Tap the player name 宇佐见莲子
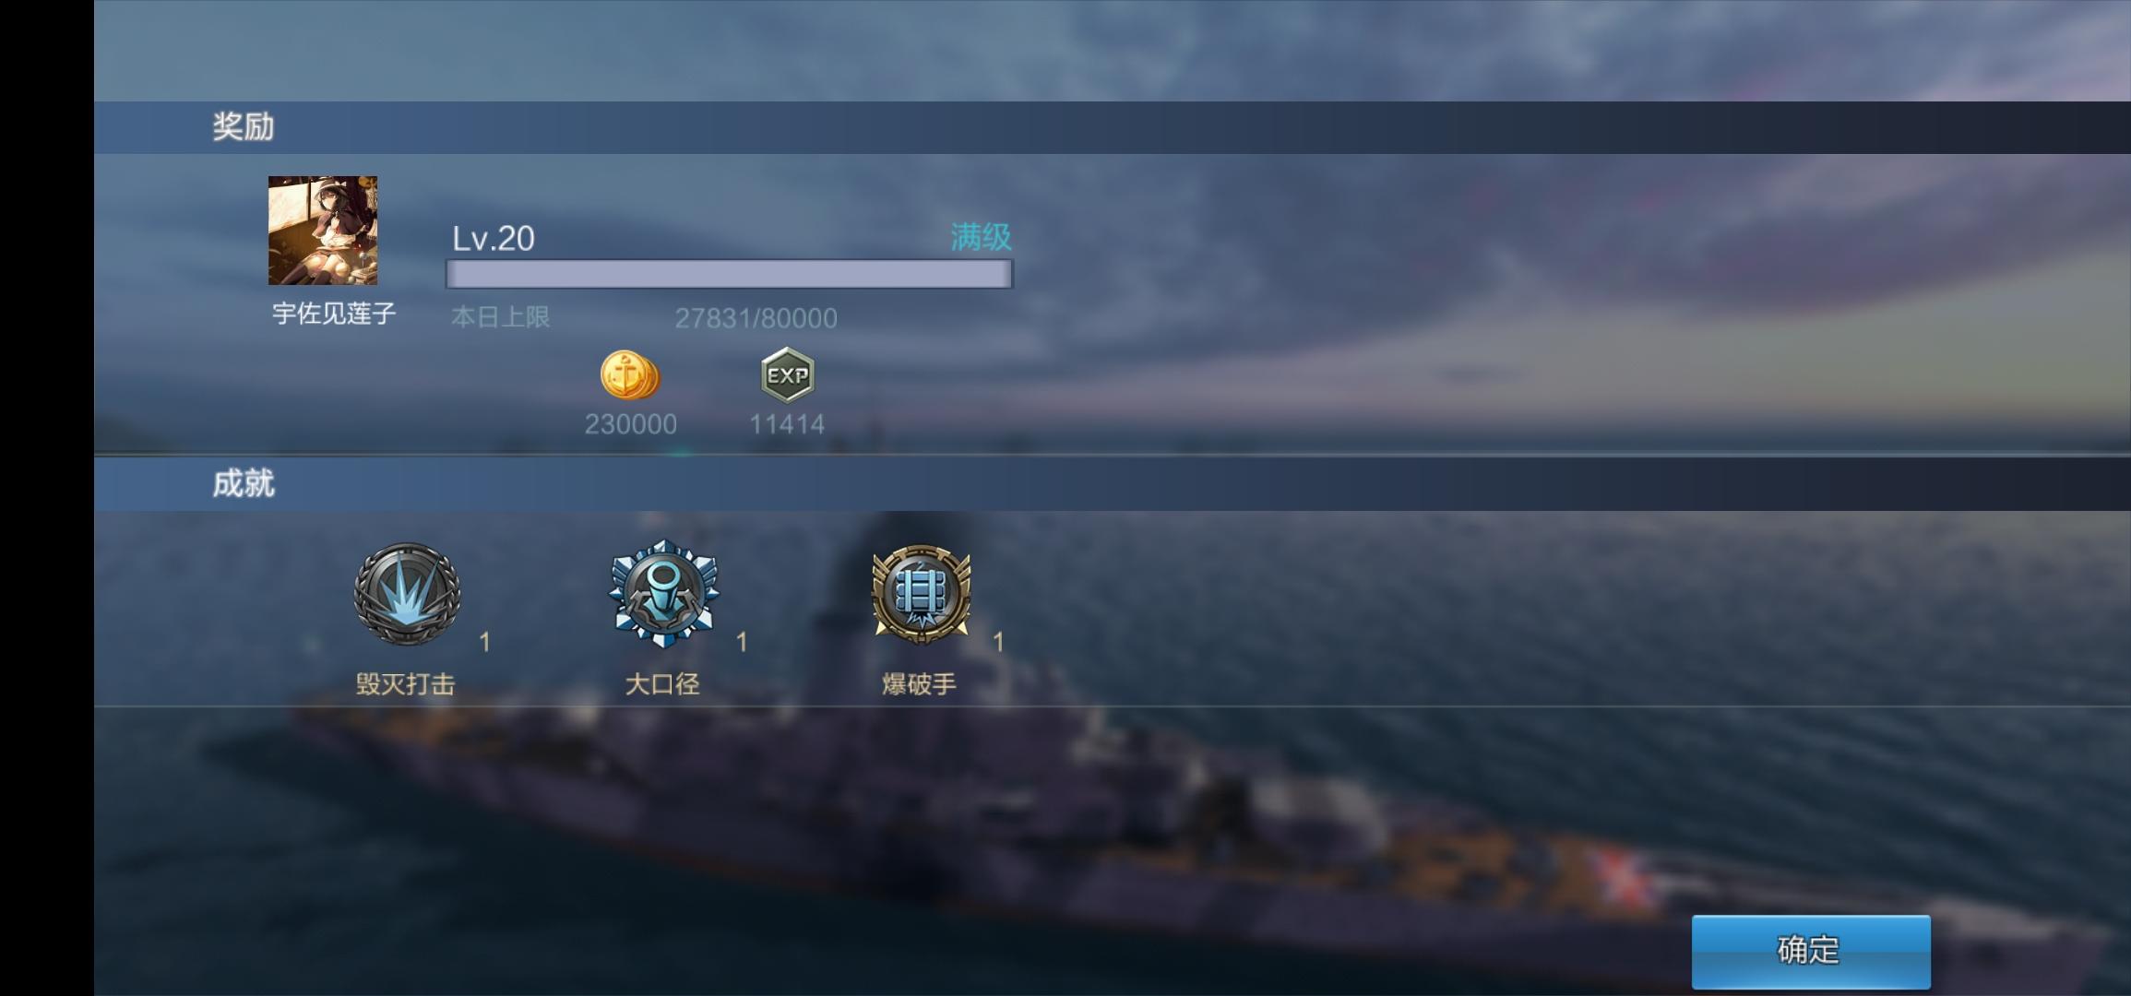The height and width of the screenshot is (996, 2131). point(334,314)
